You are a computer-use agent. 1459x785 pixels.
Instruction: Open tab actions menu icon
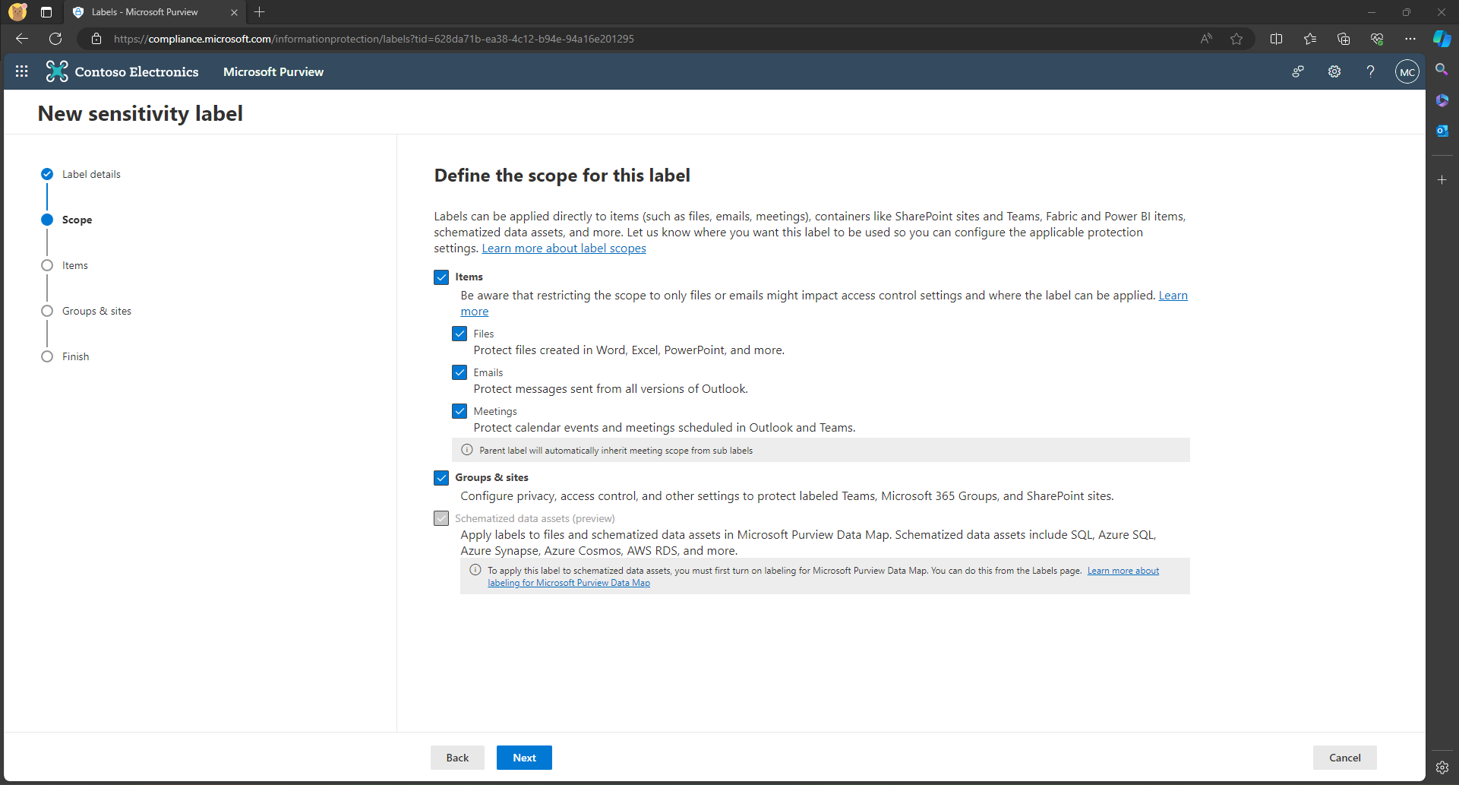point(46,12)
